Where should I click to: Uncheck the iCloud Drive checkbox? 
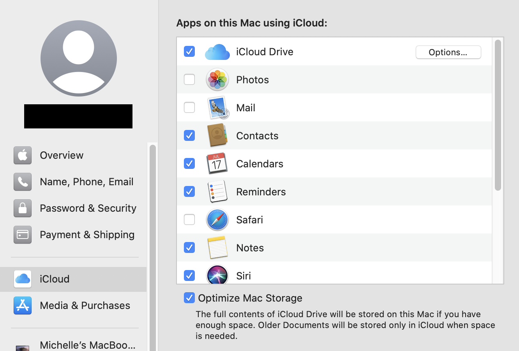pyautogui.click(x=189, y=51)
